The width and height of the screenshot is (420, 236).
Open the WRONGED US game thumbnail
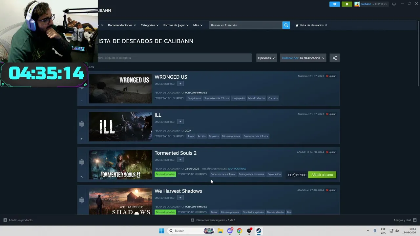[120, 88]
